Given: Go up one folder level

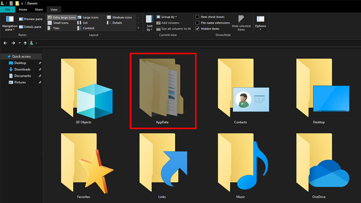Looking at the screenshot, I should click(25, 43).
